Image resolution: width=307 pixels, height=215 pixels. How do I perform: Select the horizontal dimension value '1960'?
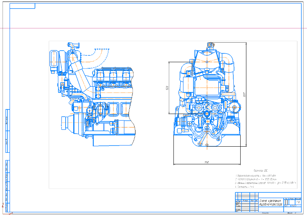(207, 162)
